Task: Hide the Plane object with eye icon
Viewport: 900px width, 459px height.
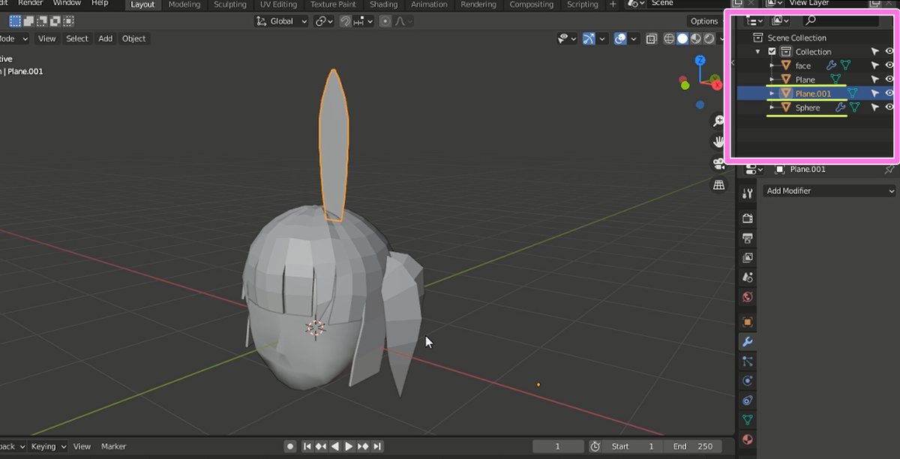Action: point(889,79)
